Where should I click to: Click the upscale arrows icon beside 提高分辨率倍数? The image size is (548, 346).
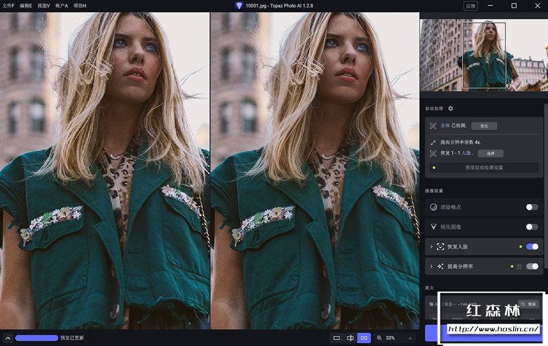coord(433,142)
